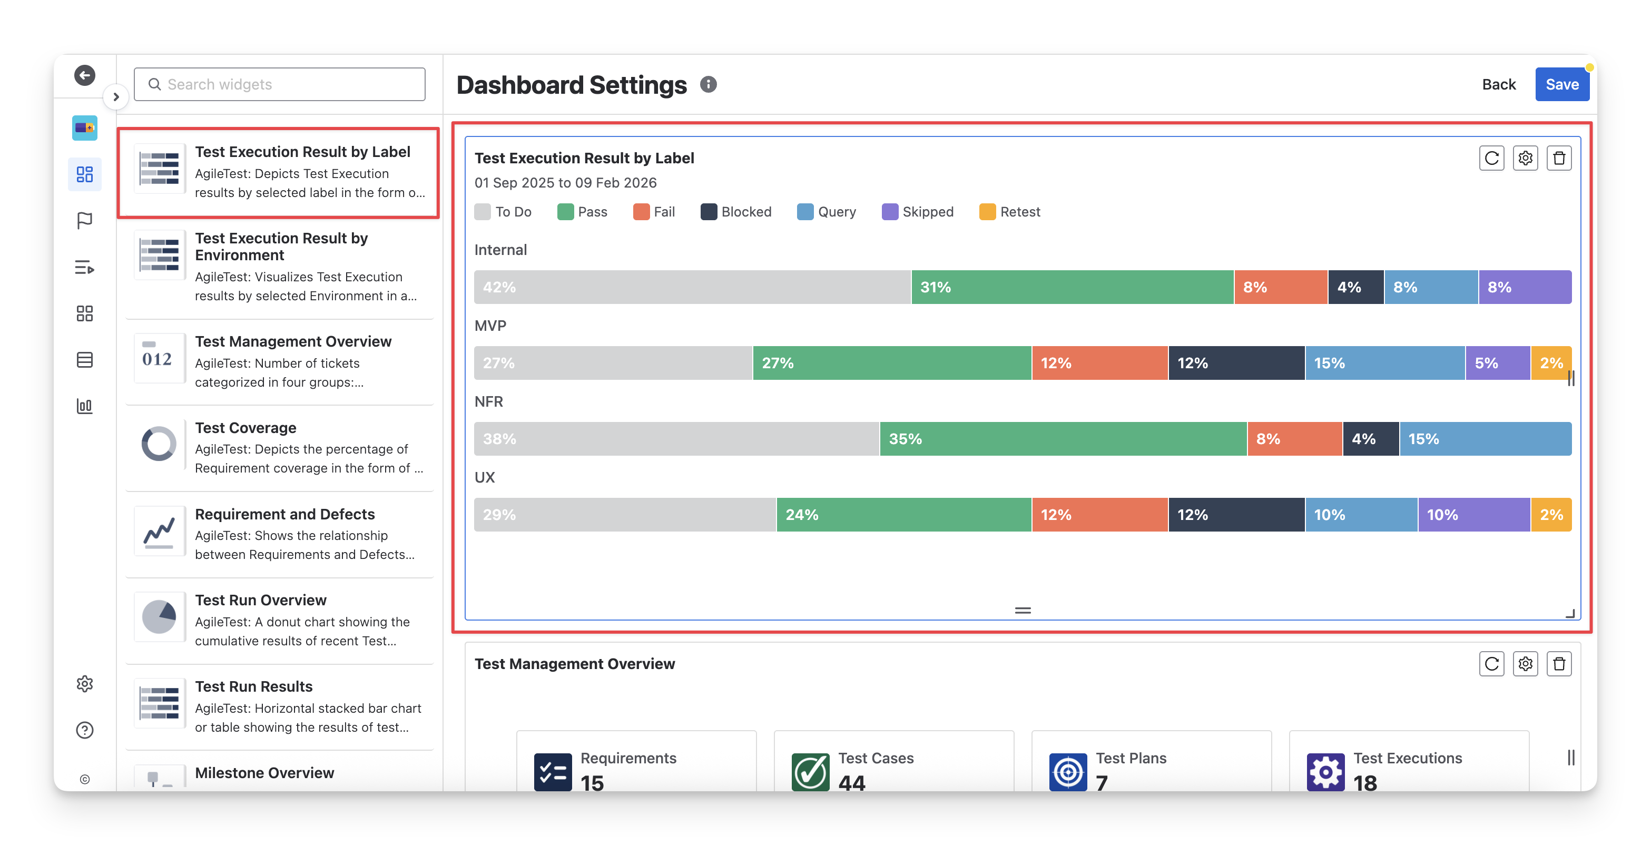Toggle the Pass legend item
This screenshot has width=1651, height=845.
(582, 212)
